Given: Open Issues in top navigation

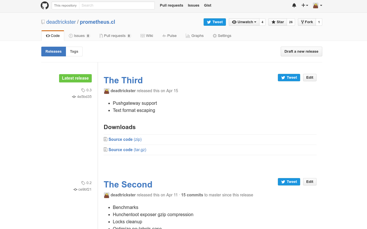Looking at the screenshot, I should (x=194, y=5).
